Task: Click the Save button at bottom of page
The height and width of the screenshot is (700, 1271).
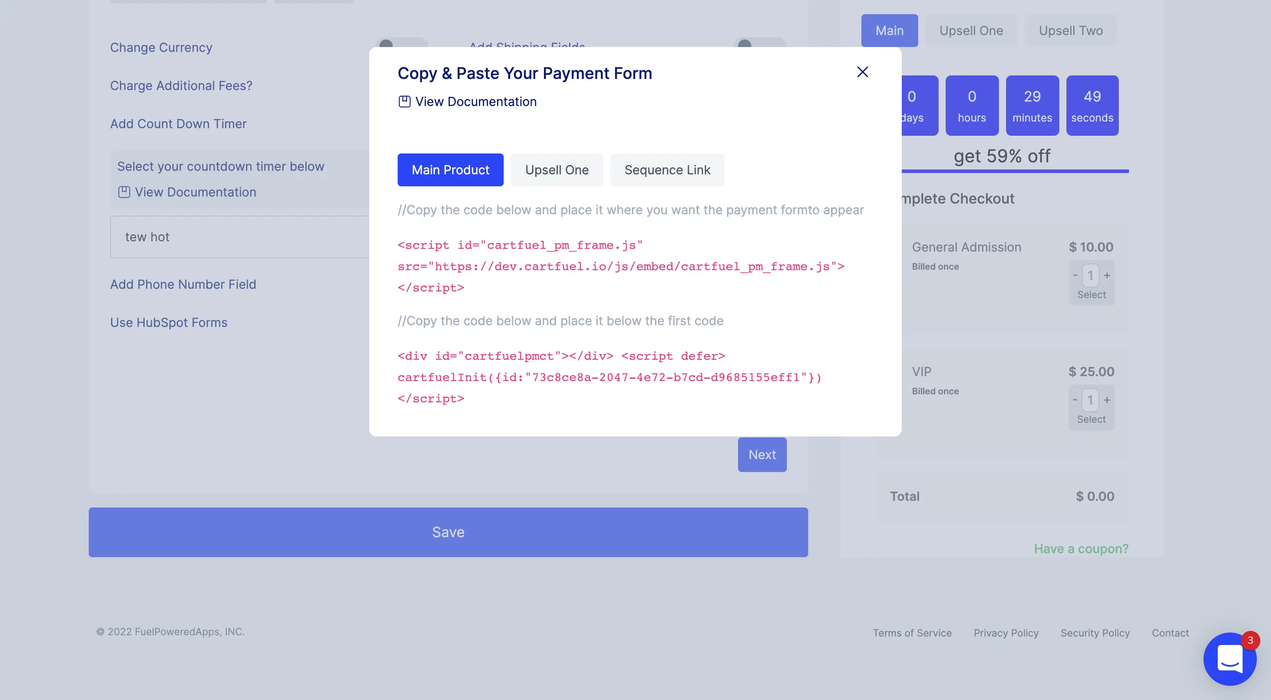Action: click(448, 532)
